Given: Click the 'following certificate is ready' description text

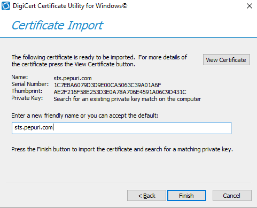Looking at the screenshot, I should point(99,60).
